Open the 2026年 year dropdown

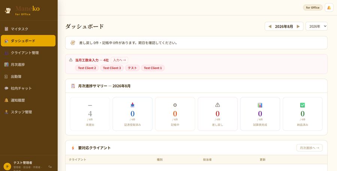[316, 26]
